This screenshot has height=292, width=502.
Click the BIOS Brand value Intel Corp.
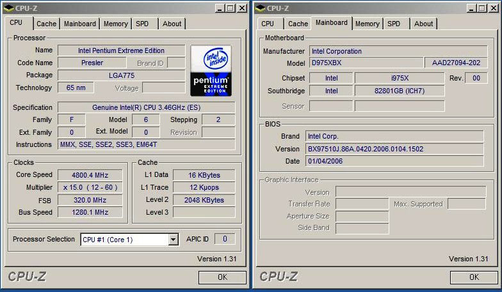coord(394,136)
